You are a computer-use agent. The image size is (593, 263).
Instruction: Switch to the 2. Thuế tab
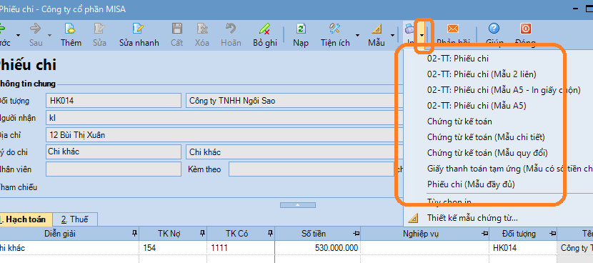[x=75, y=219]
